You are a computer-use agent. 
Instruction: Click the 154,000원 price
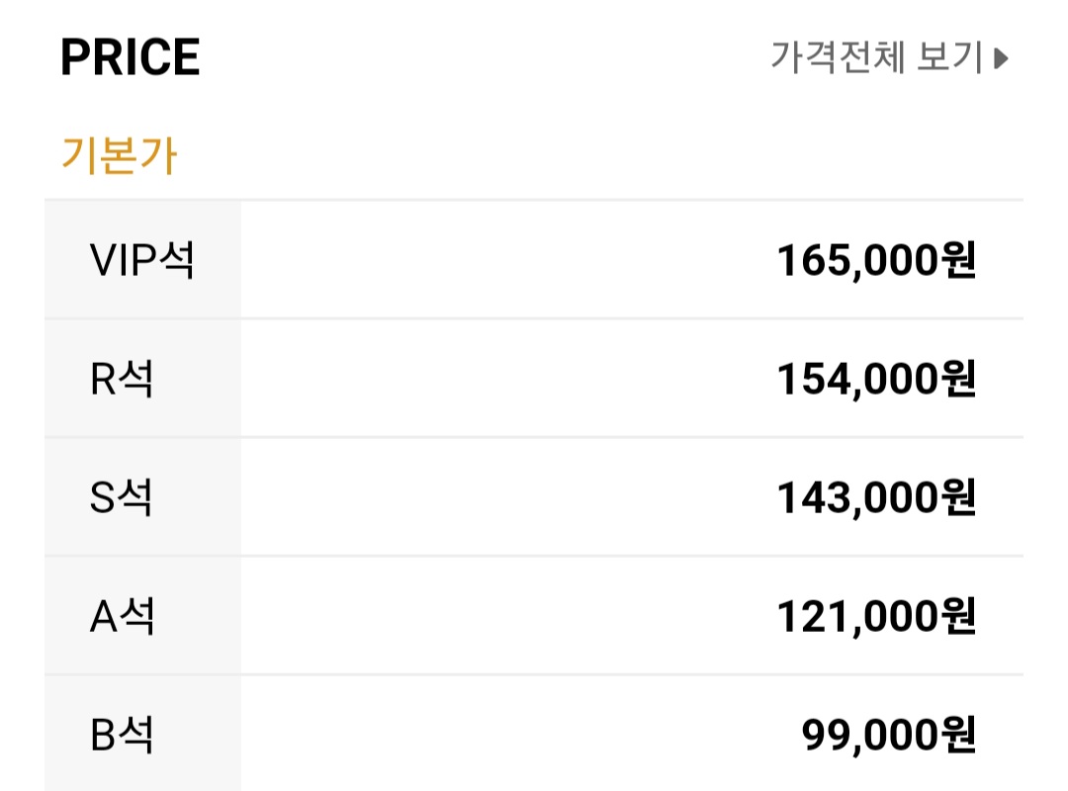(876, 379)
